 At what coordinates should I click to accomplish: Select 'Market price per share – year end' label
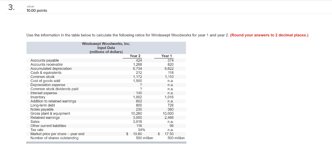click(x=57, y=134)
